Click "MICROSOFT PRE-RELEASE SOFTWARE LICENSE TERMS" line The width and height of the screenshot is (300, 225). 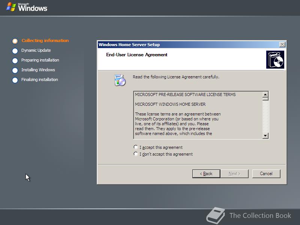[185, 94]
